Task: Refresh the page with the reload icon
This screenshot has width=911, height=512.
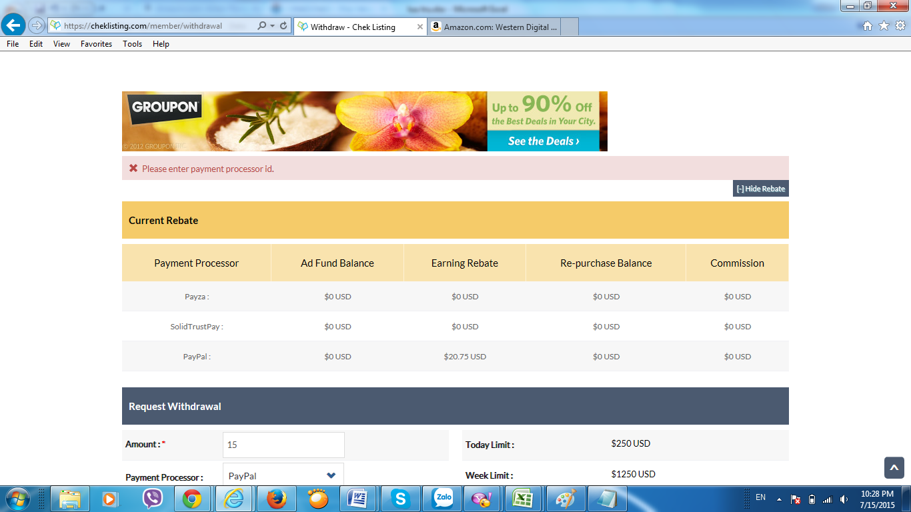Action: point(283,26)
